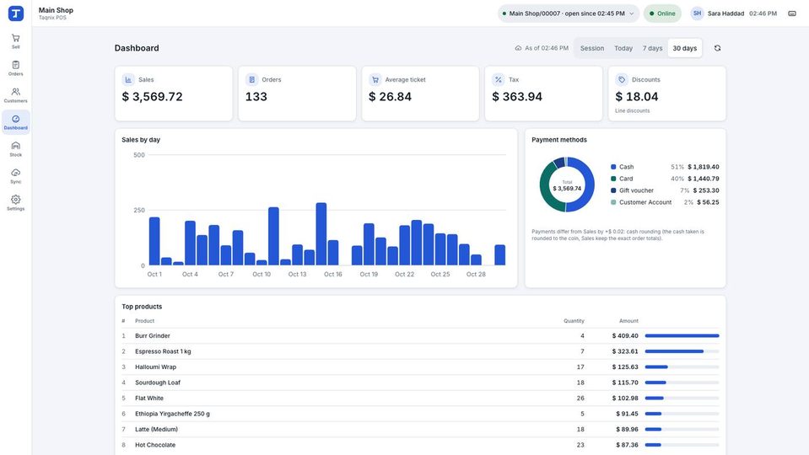The height and width of the screenshot is (455, 809).
Task: Switch to the Session range tab
Action: tap(592, 48)
